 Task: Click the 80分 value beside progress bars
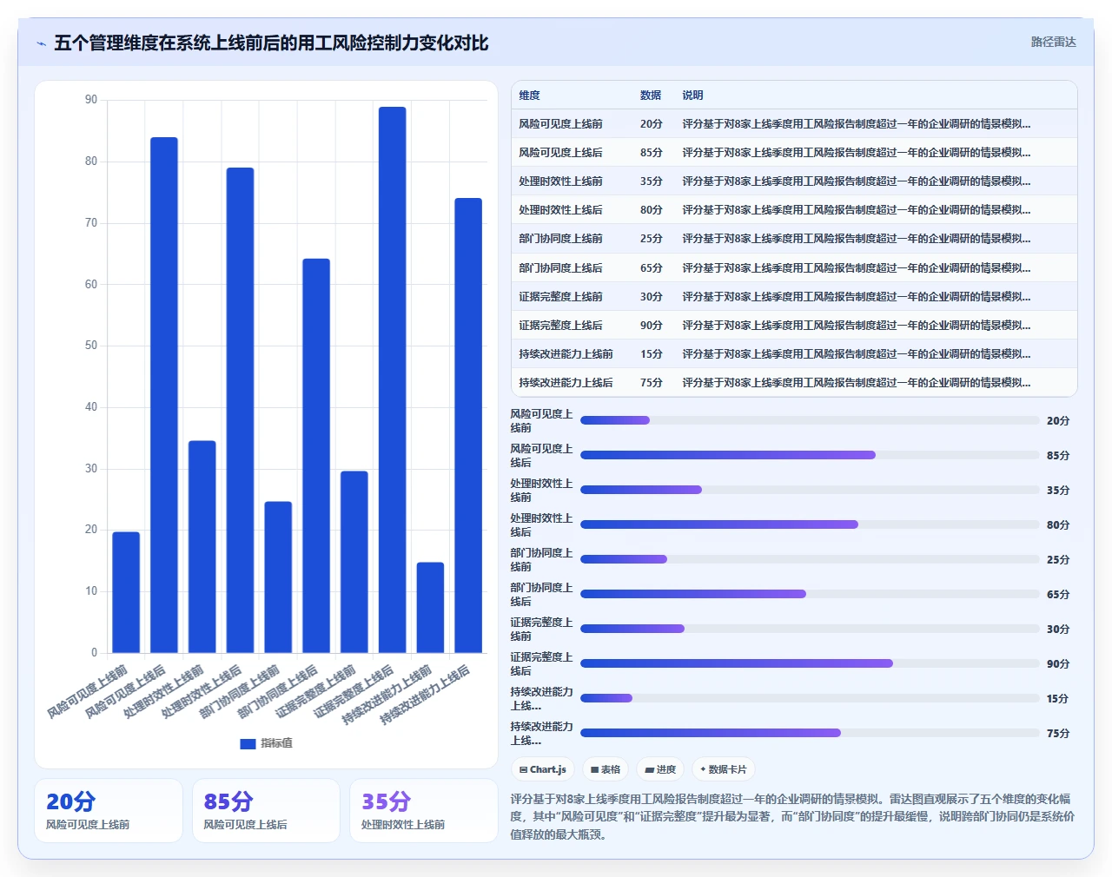pyautogui.click(x=1058, y=524)
